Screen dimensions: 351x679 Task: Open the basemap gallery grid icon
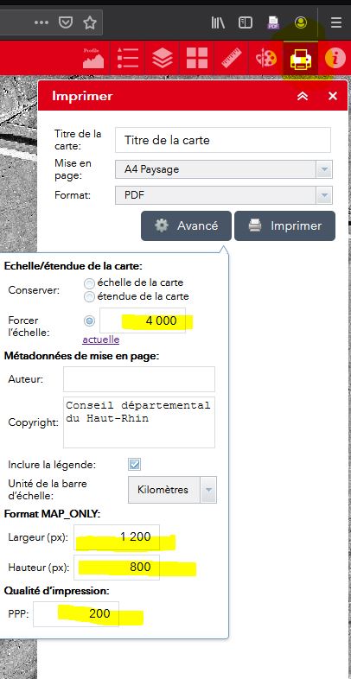[x=197, y=58]
